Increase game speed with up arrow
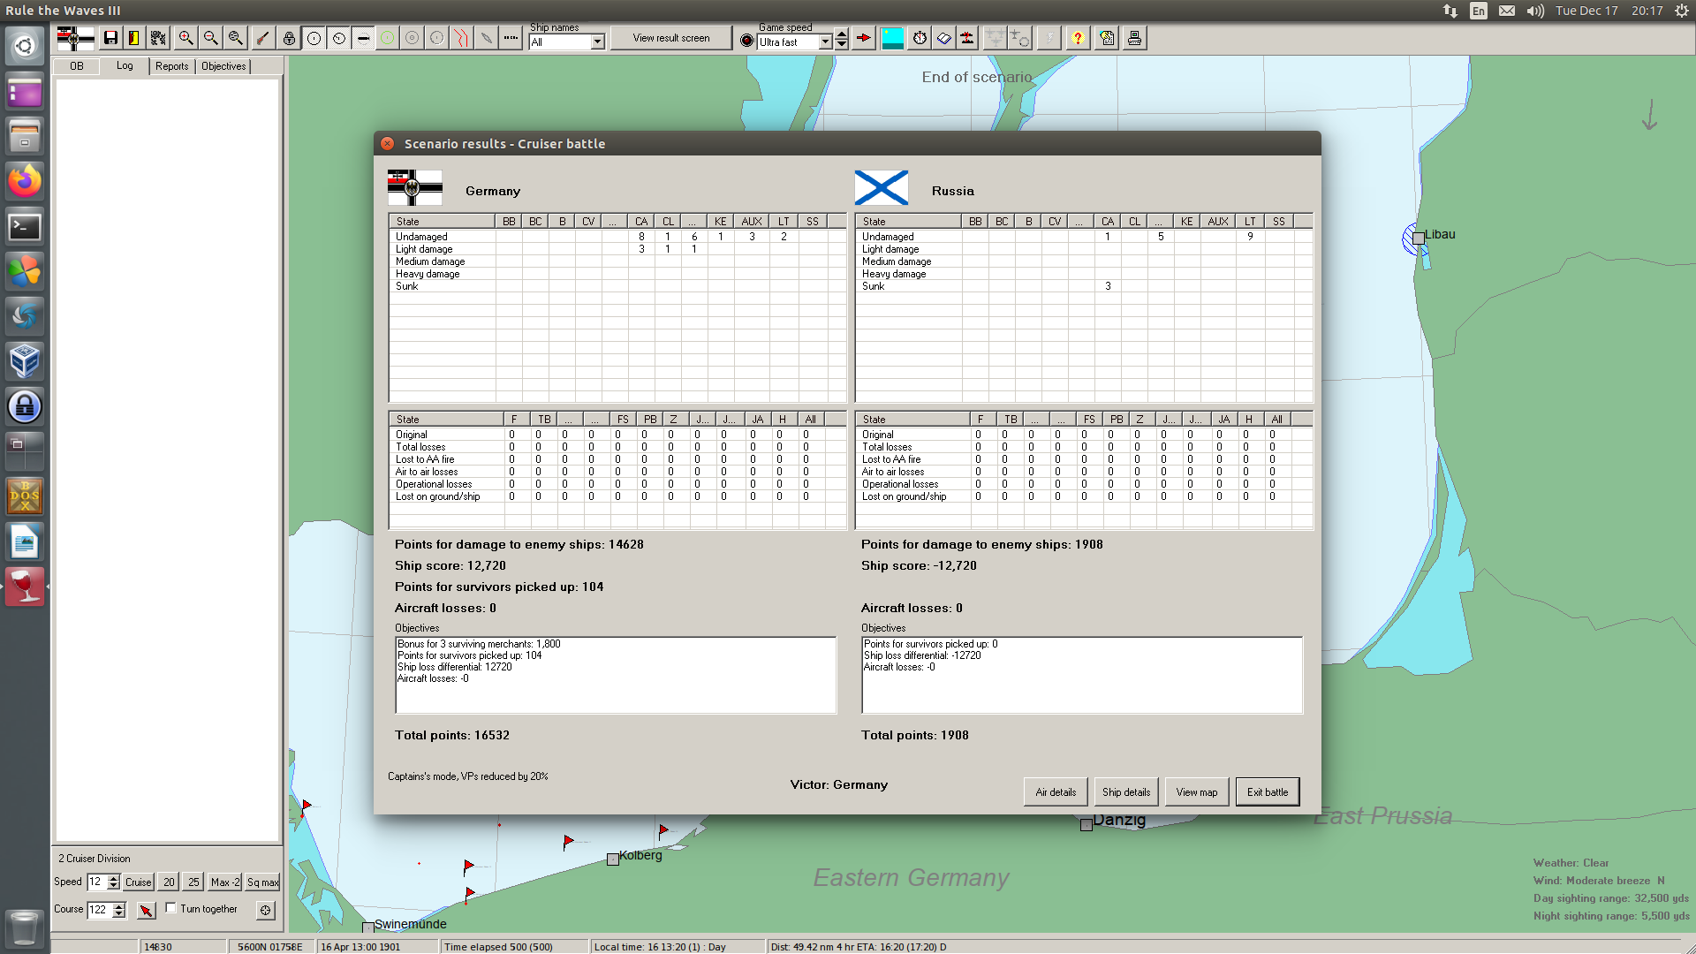 (x=842, y=35)
